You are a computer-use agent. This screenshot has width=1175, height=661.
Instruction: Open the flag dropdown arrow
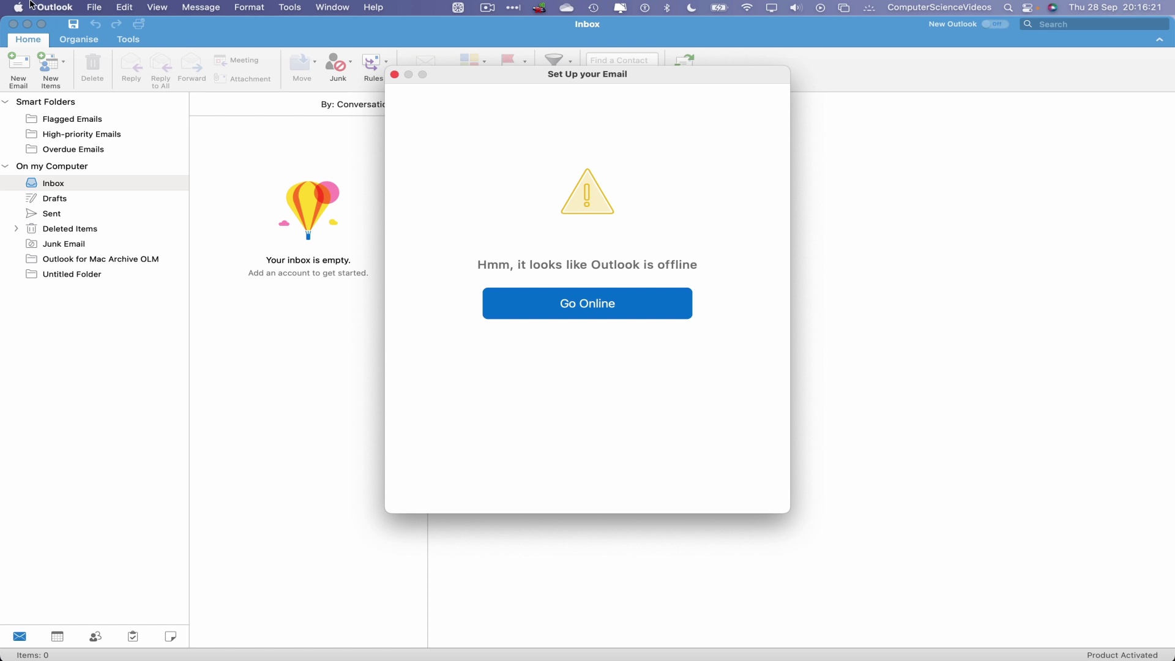pyautogui.click(x=524, y=61)
